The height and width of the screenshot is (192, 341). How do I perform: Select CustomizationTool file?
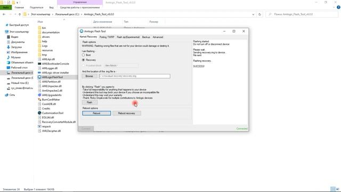coord(52,113)
